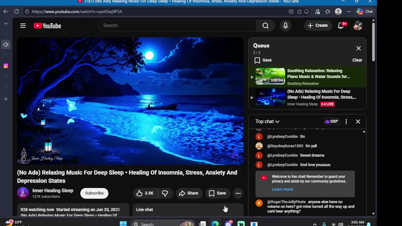Start voice search with the microphone
402x226 pixels.
[x=285, y=25]
